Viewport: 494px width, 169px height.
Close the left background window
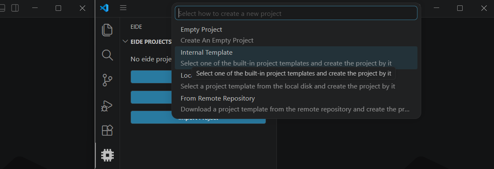tap(82, 8)
